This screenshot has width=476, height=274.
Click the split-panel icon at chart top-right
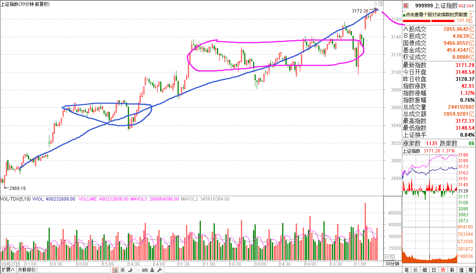tap(380, 4)
